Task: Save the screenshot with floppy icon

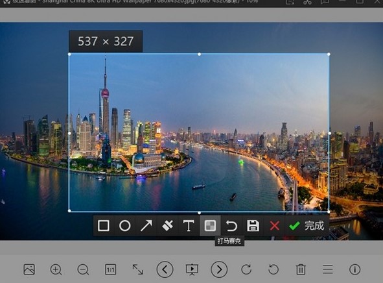Action: [x=253, y=225]
